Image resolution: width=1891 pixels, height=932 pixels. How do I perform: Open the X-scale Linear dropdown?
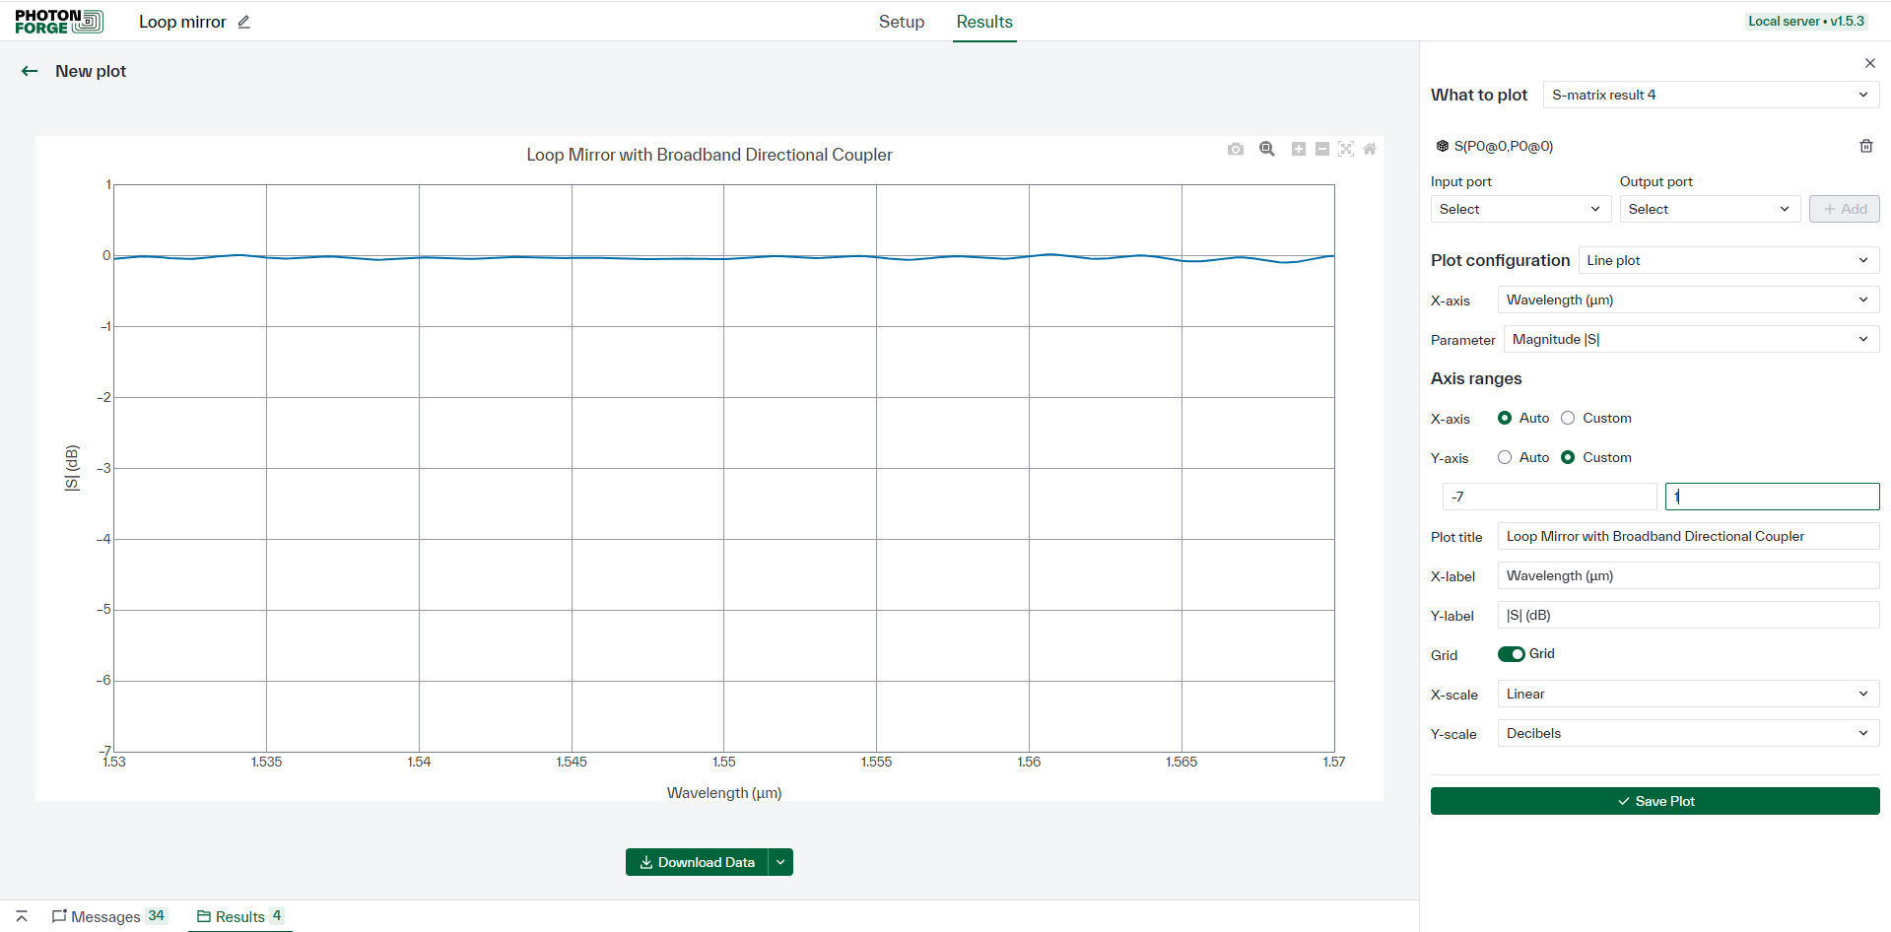tap(1688, 694)
